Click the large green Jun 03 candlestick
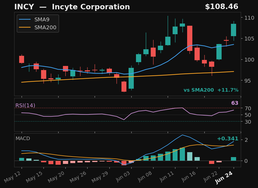This screenshot has width=258, height=188. pyautogui.click(x=131, y=78)
